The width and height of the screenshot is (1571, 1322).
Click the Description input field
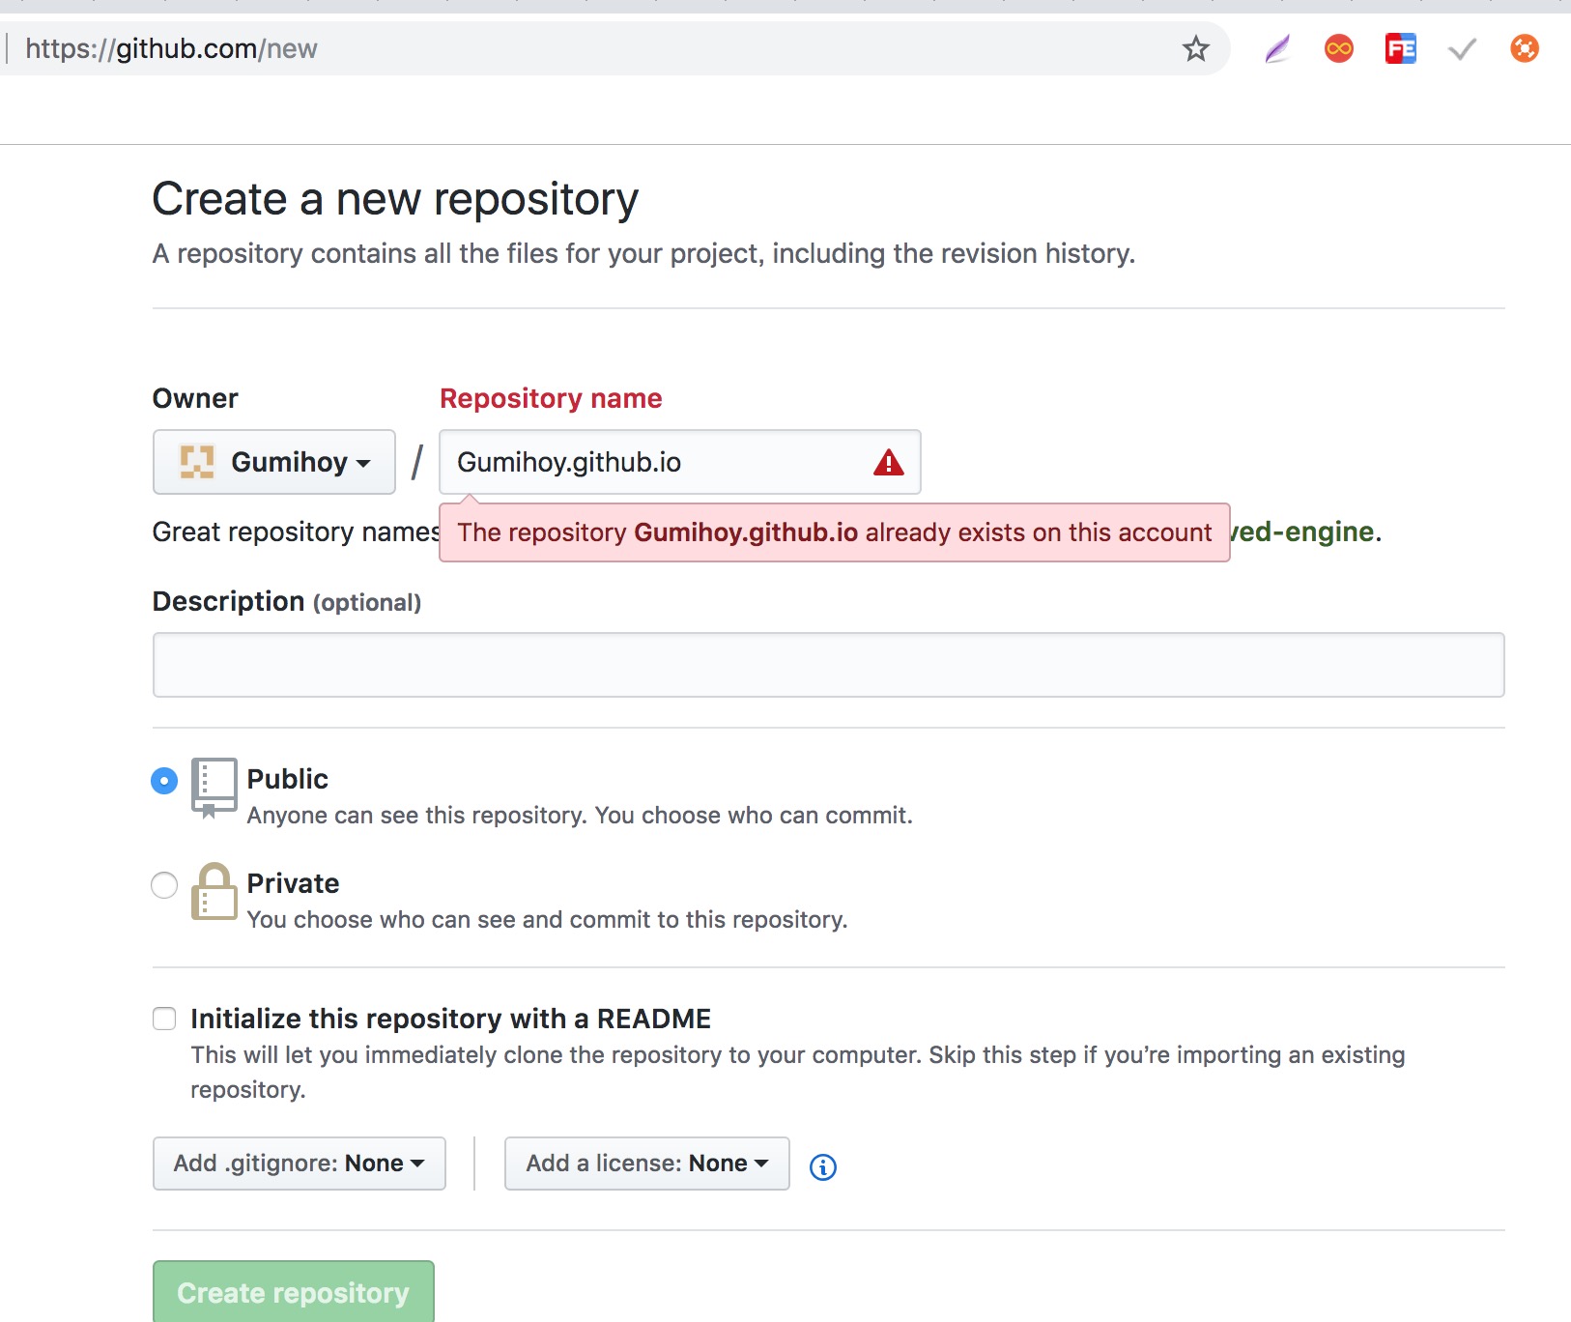coord(829,665)
